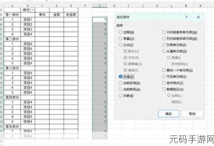Select the 相同(E) sub-option under 数据验证
This screenshot has height=146, width=214.
pyautogui.click(x=174, y=102)
